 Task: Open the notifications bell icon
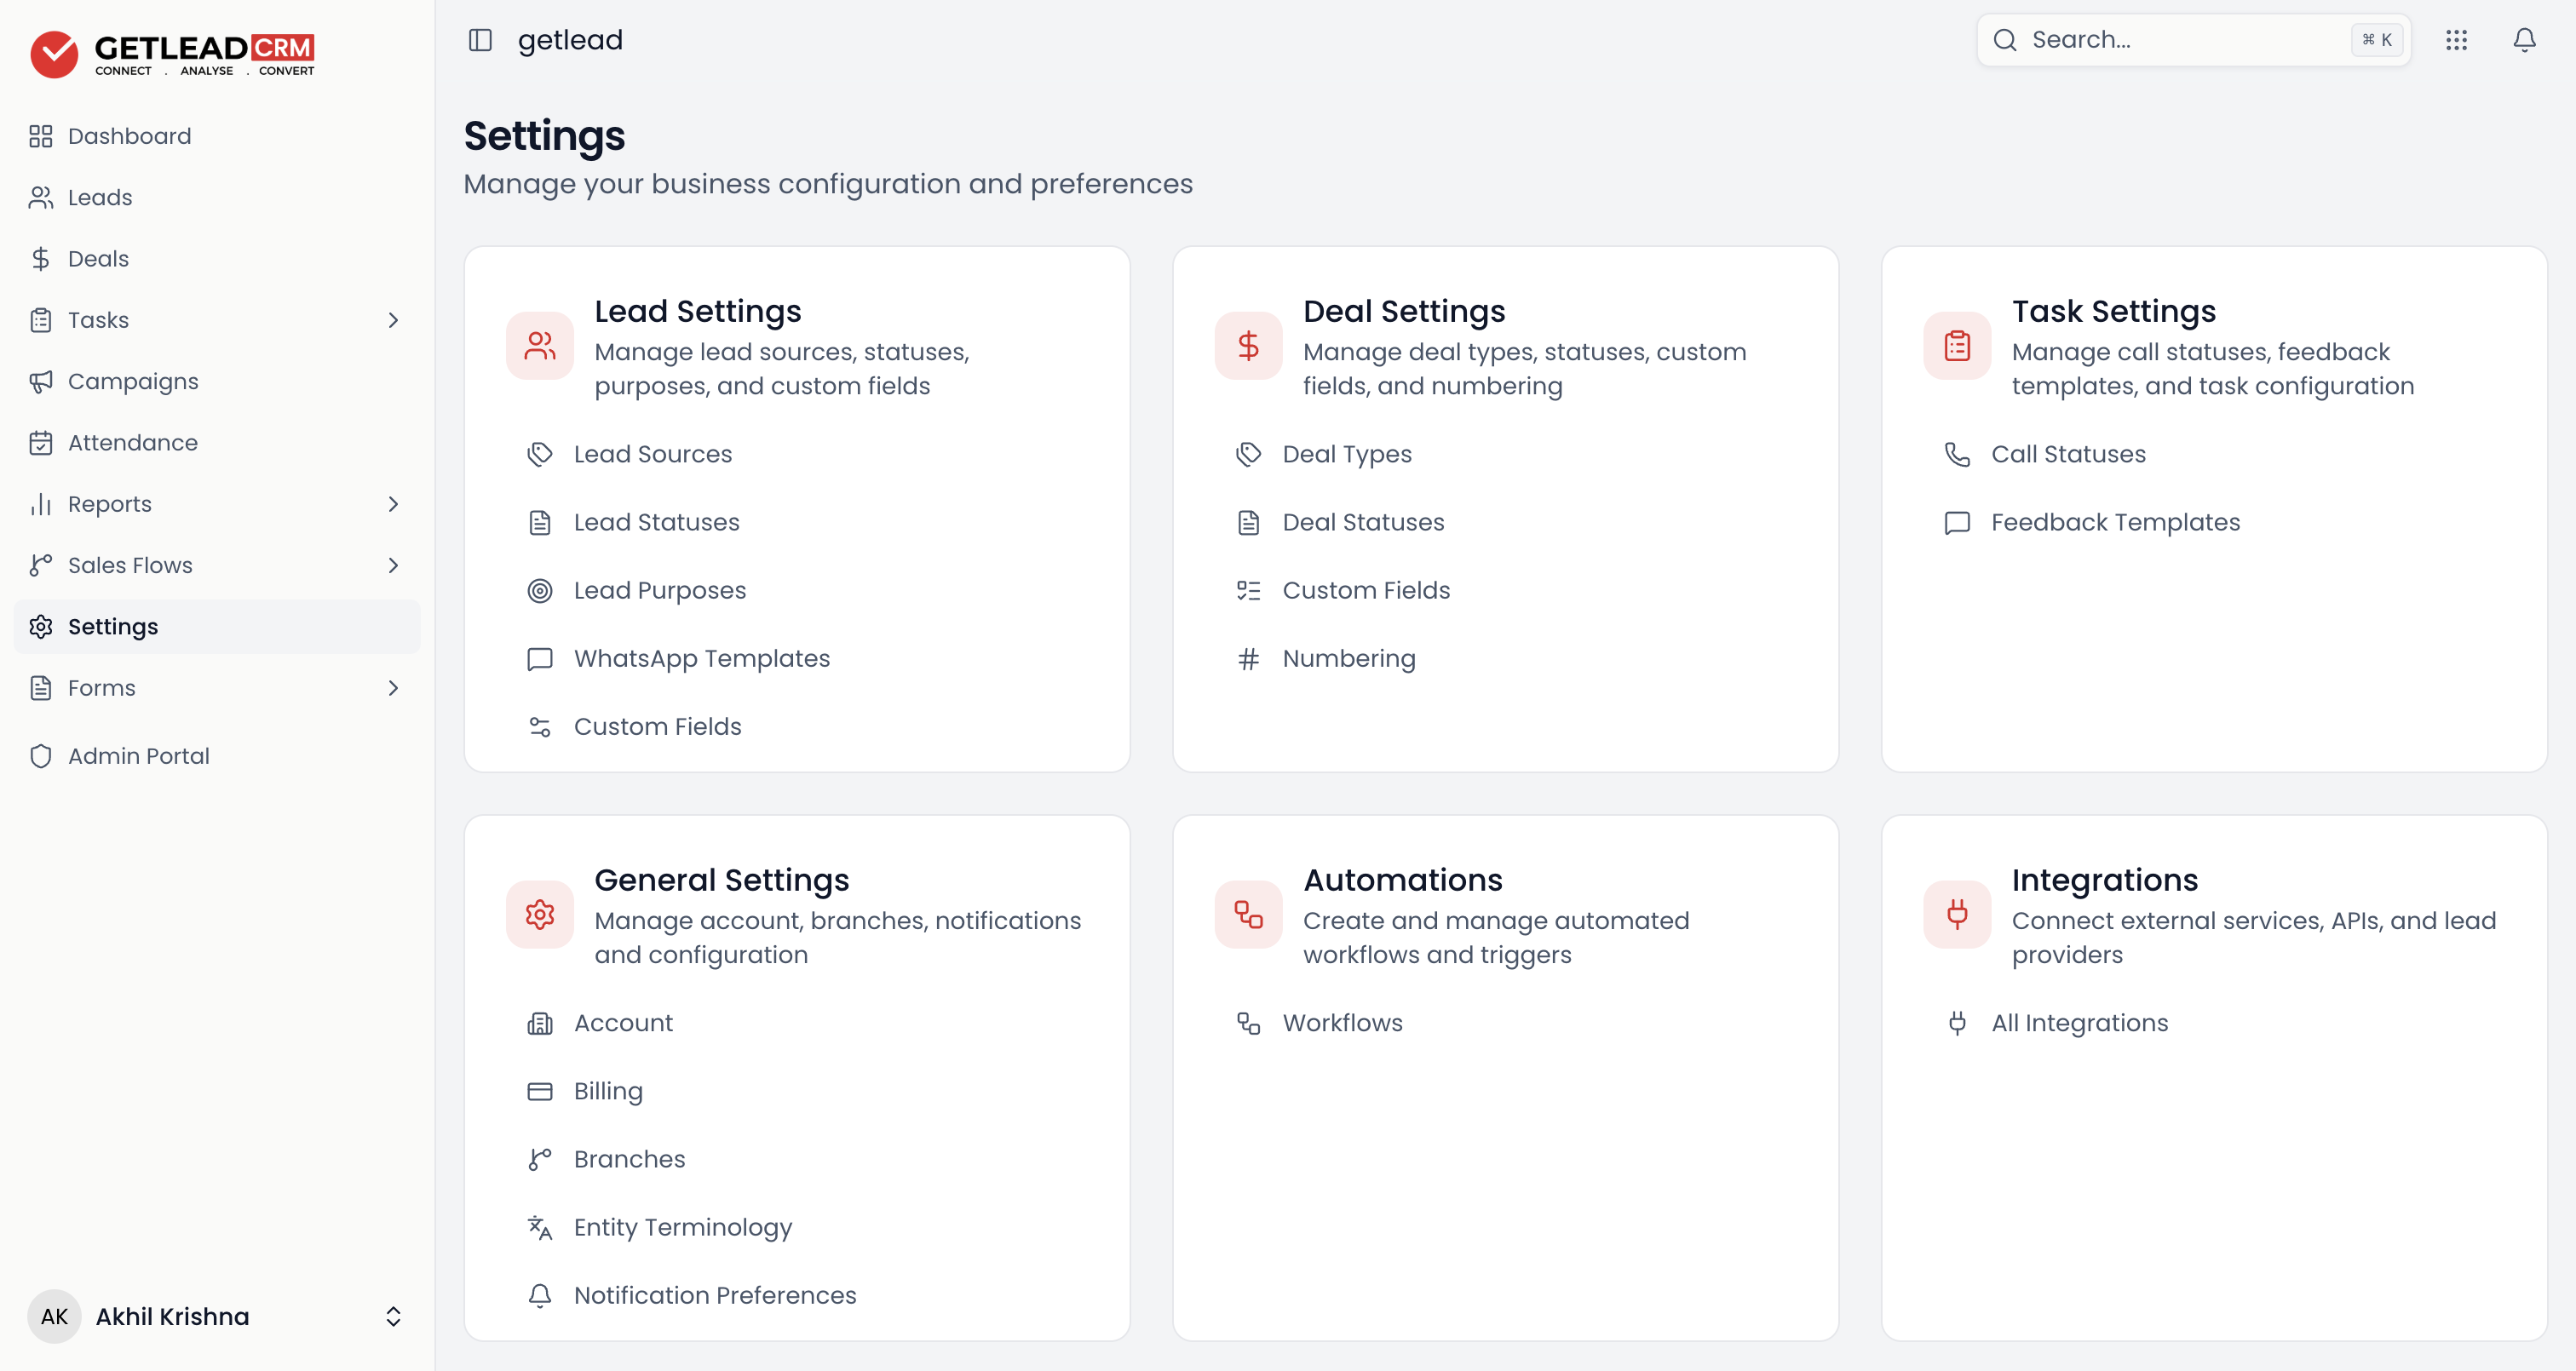[2524, 40]
